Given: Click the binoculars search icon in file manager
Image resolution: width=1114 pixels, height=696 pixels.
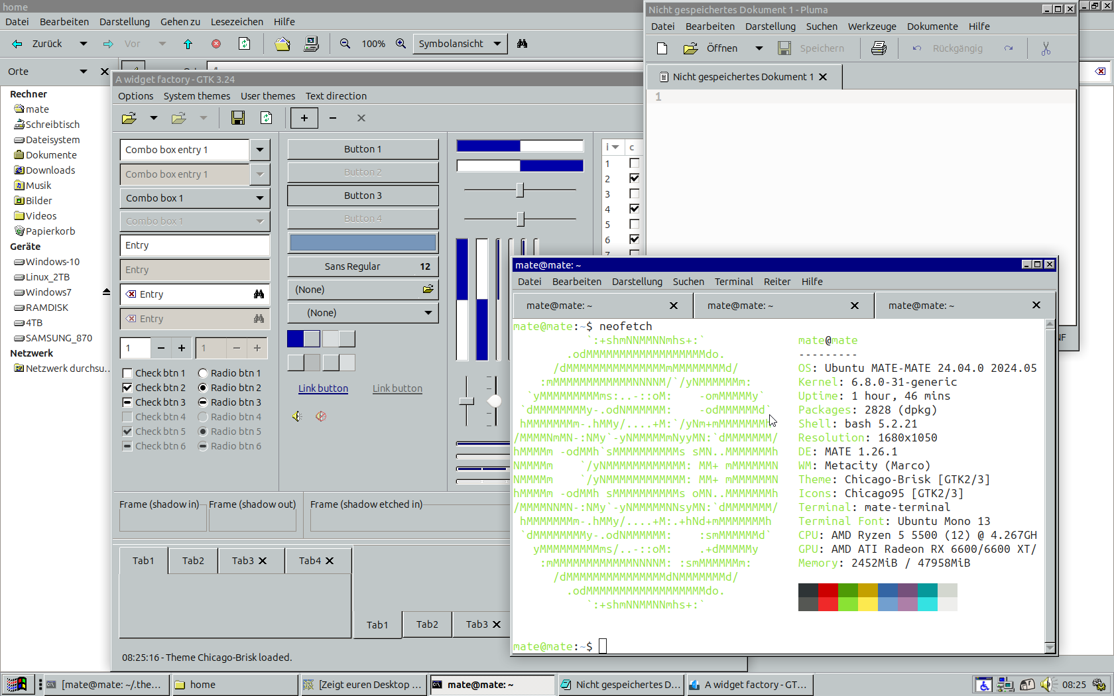Looking at the screenshot, I should coord(523,44).
